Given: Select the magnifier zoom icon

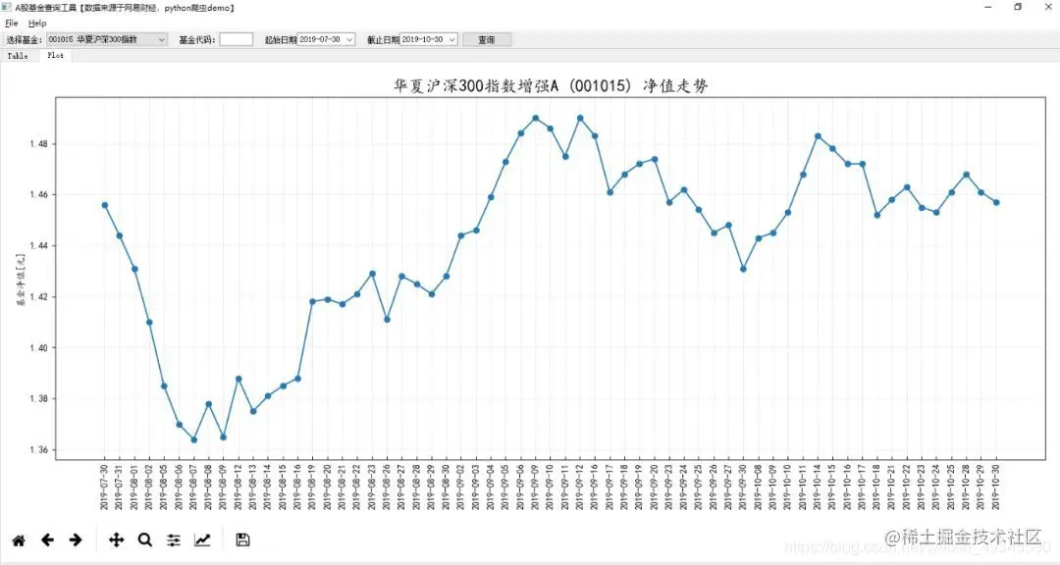Looking at the screenshot, I should pos(144,539).
